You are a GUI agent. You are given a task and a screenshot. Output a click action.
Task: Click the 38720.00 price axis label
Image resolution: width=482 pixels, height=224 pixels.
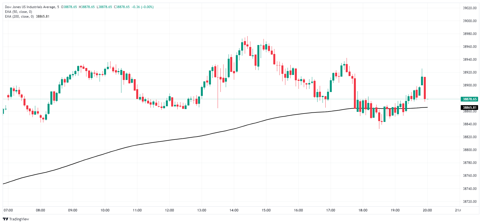click(470, 202)
